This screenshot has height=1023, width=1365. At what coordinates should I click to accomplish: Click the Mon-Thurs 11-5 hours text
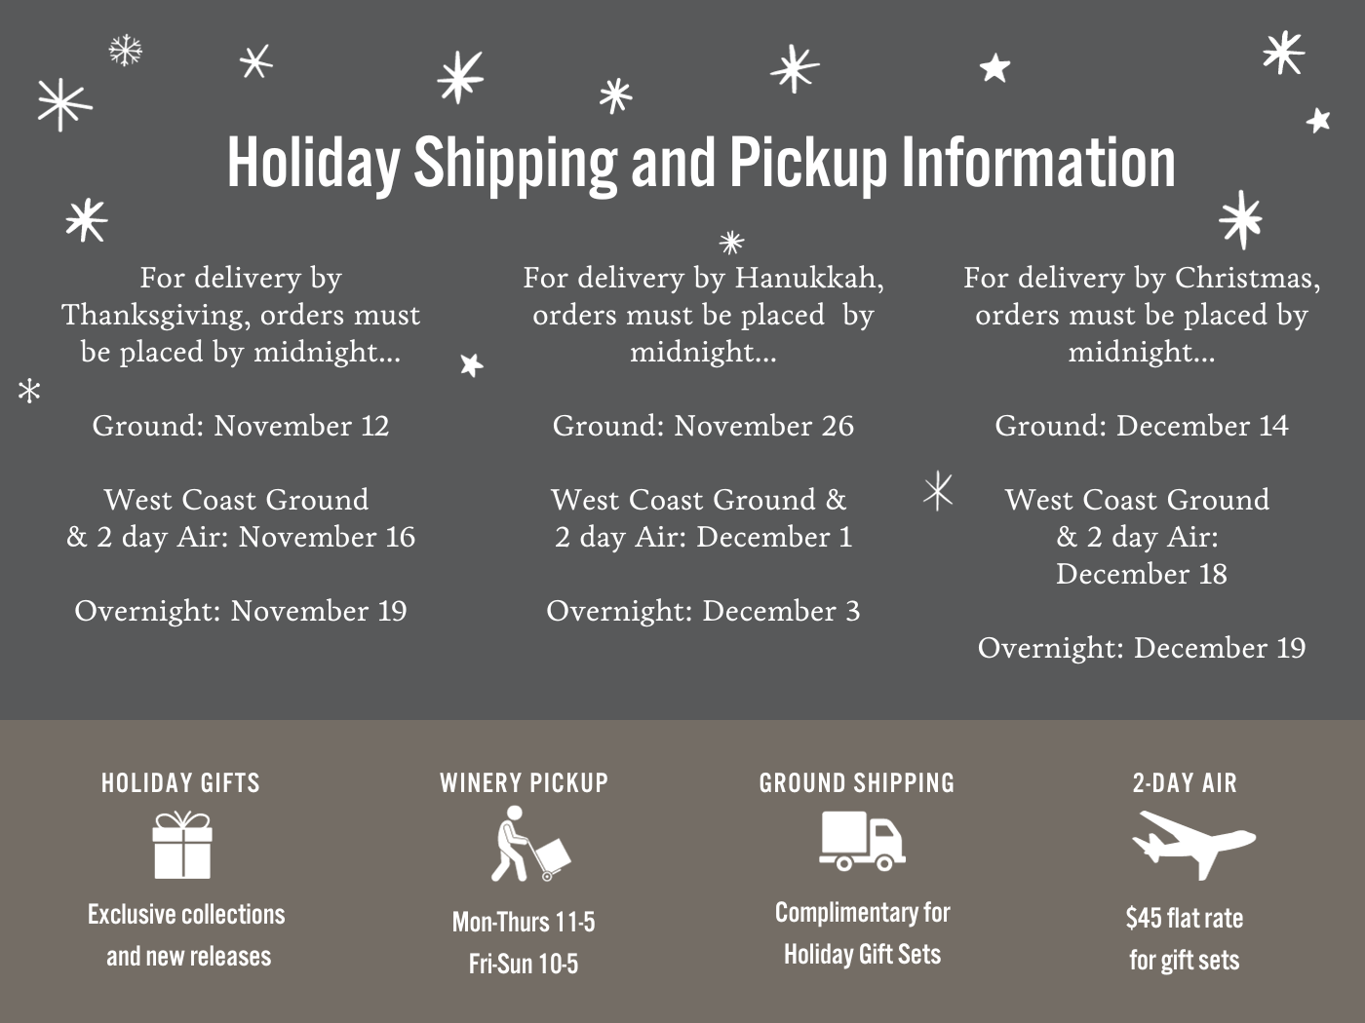(524, 922)
